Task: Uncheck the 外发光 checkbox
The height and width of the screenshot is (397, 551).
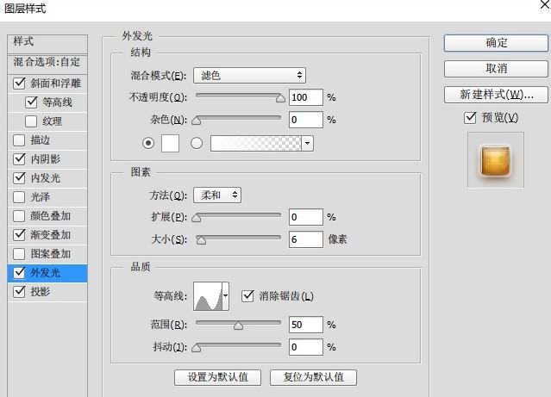Action: click(19, 273)
